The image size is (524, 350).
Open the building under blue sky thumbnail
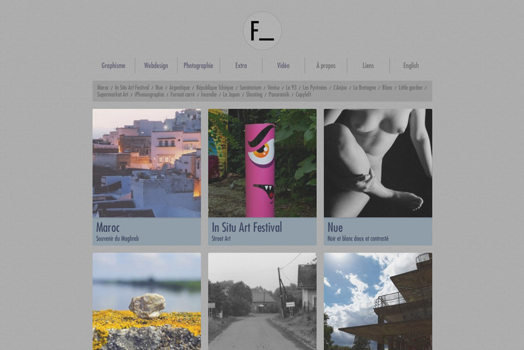click(378, 302)
